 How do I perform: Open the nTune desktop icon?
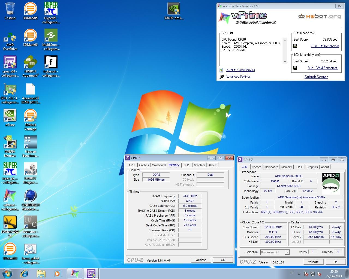[10, 118]
